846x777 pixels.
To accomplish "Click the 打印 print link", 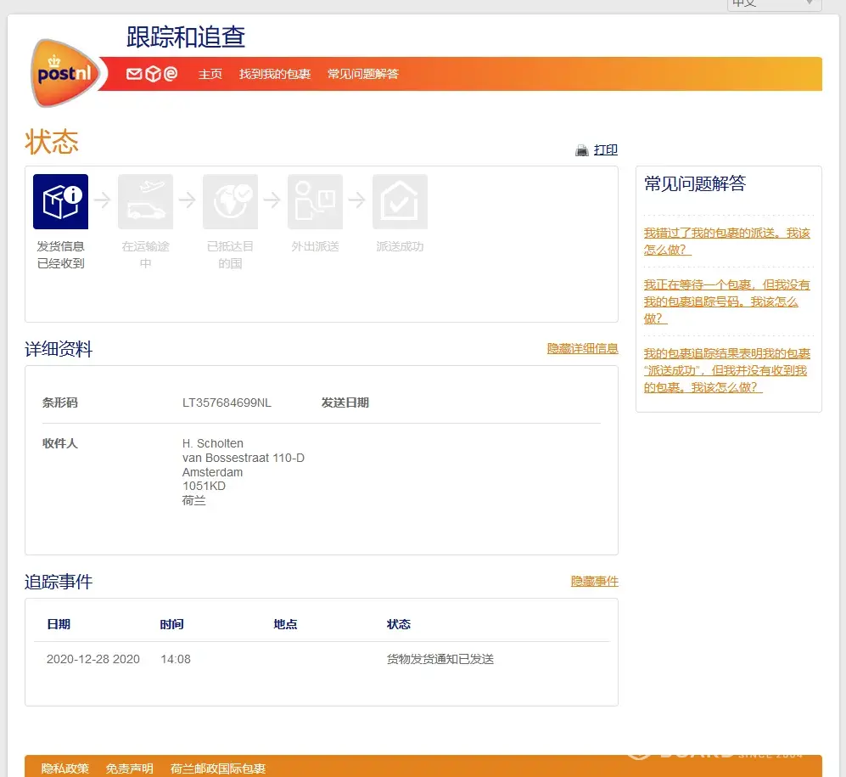I will coord(606,150).
